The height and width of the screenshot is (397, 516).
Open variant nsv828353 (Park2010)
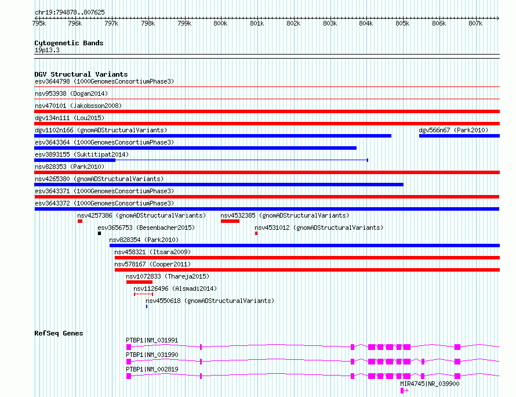[x=70, y=167]
